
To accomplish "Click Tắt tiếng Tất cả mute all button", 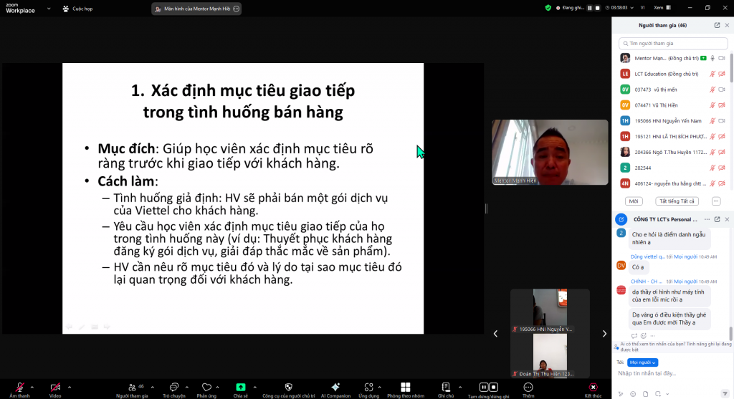I will 677,201.
